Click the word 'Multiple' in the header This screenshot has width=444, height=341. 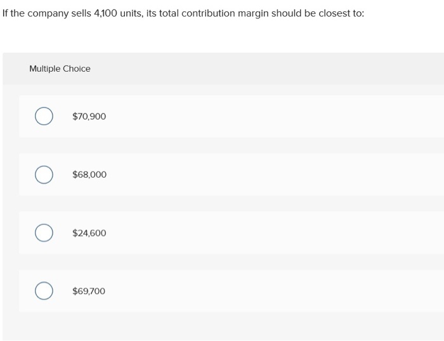(45, 69)
